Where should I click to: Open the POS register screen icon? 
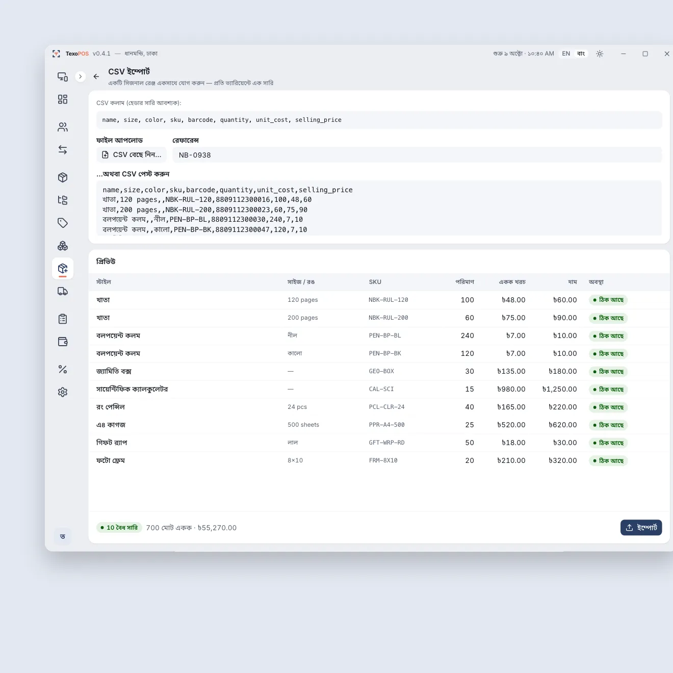(63, 76)
